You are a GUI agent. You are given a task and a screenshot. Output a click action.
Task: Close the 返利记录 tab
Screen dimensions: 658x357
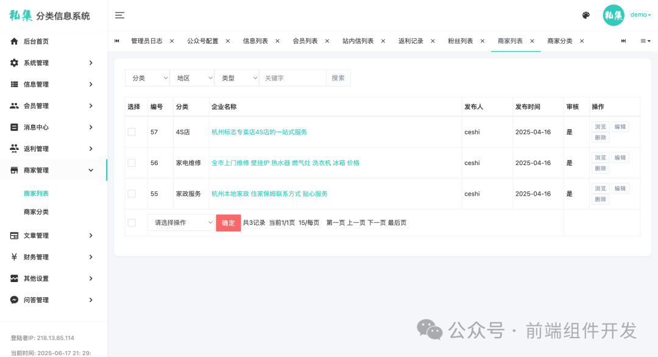[x=433, y=41]
